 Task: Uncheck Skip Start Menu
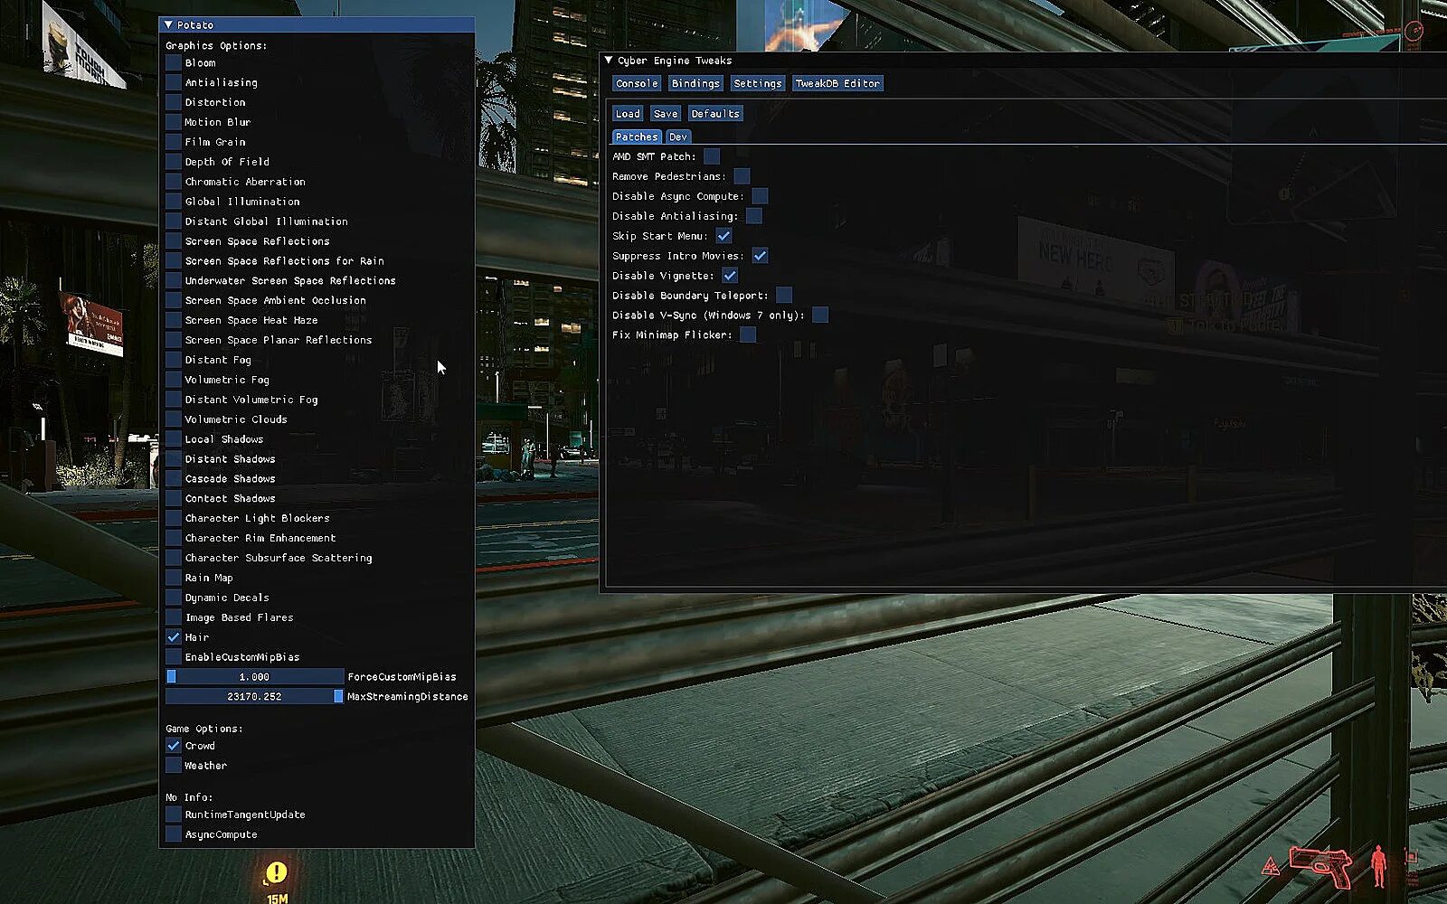click(x=723, y=236)
